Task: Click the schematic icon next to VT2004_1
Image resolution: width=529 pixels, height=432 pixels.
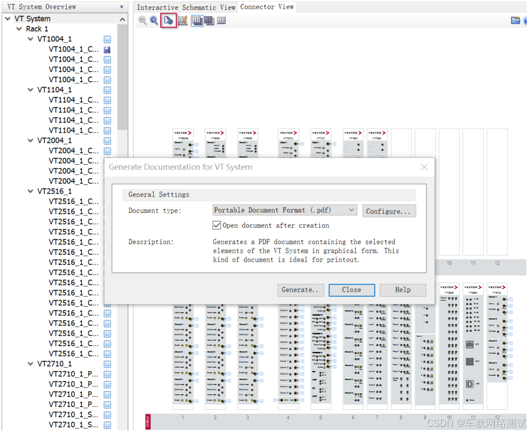Action: (x=107, y=141)
